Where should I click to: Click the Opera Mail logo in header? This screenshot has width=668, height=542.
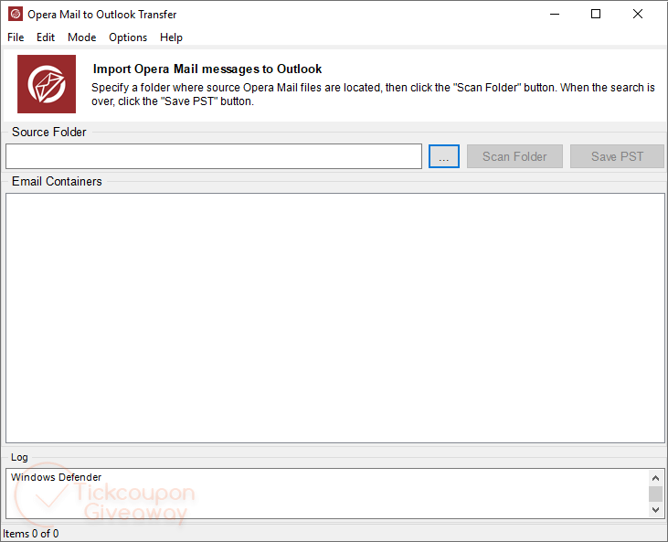click(47, 84)
